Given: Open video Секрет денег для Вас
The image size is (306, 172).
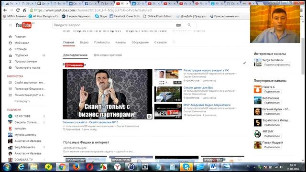Looking at the screenshot, I should coord(198,87).
